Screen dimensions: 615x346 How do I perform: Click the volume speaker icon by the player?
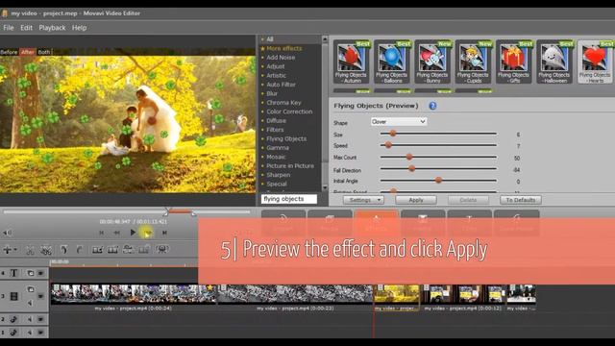pyautogui.click(x=7, y=233)
